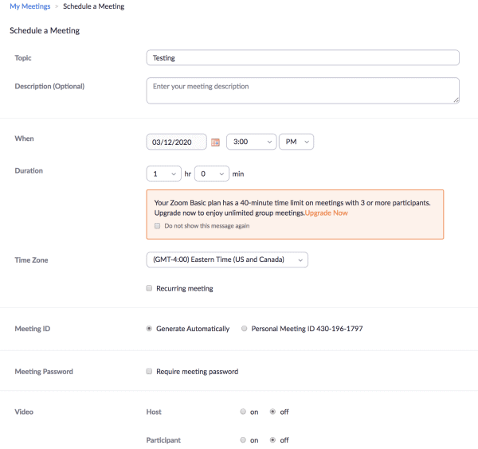
Task: Select Host video off radio
Action: coord(272,412)
